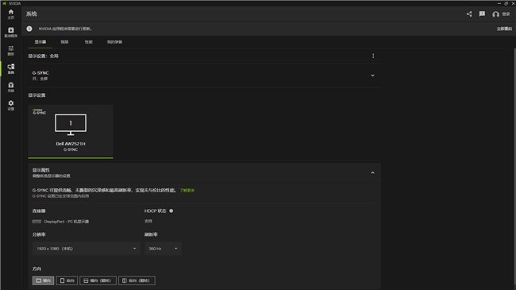516x290 pixels.
Task: Open the 1920 x 1080 resolution dropdown
Action: coord(87,249)
